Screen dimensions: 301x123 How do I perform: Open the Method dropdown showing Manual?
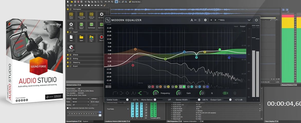pos(81,98)
